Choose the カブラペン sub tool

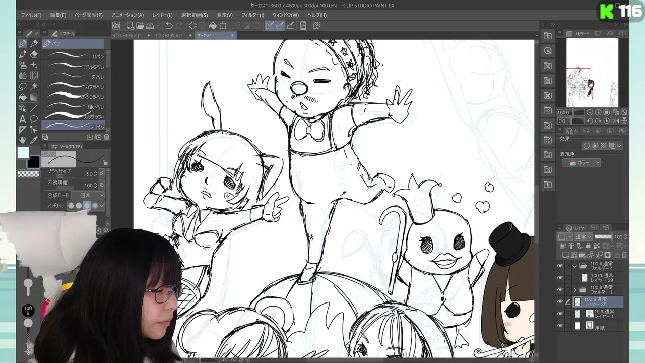tap(75, 86)
